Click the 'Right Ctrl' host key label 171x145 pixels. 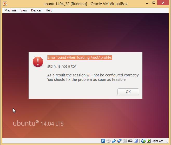(157, 141)
